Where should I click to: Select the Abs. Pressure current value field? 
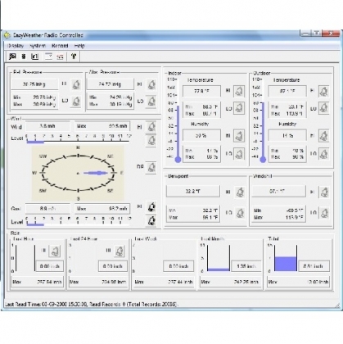click(110, 84)
